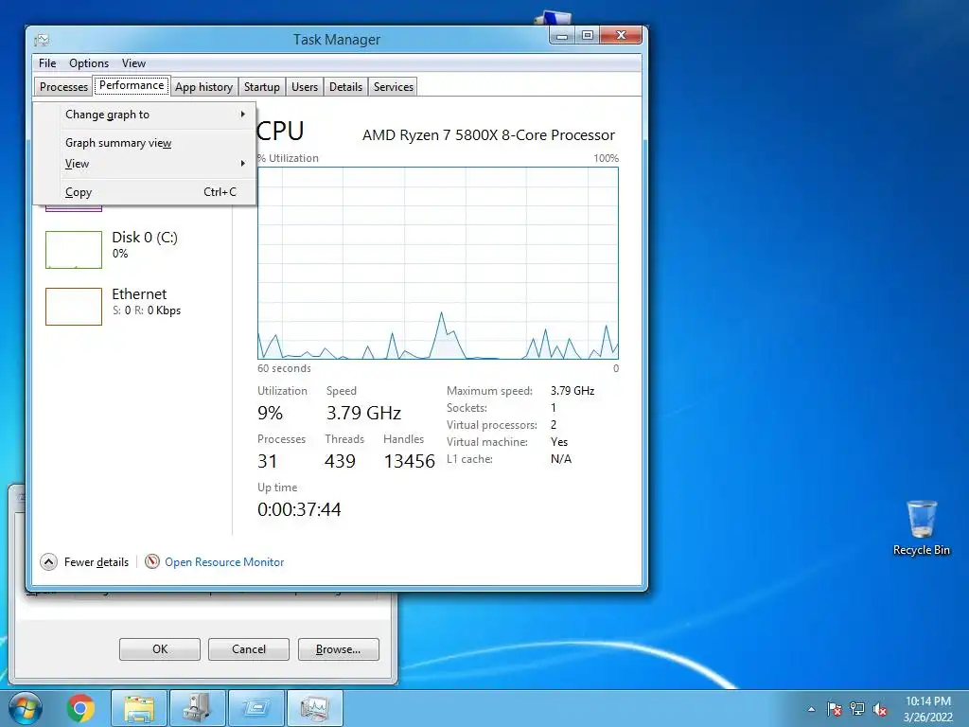Open the network status tray icon
Viewport: 969px width, 727px height.
pos(857,709)
